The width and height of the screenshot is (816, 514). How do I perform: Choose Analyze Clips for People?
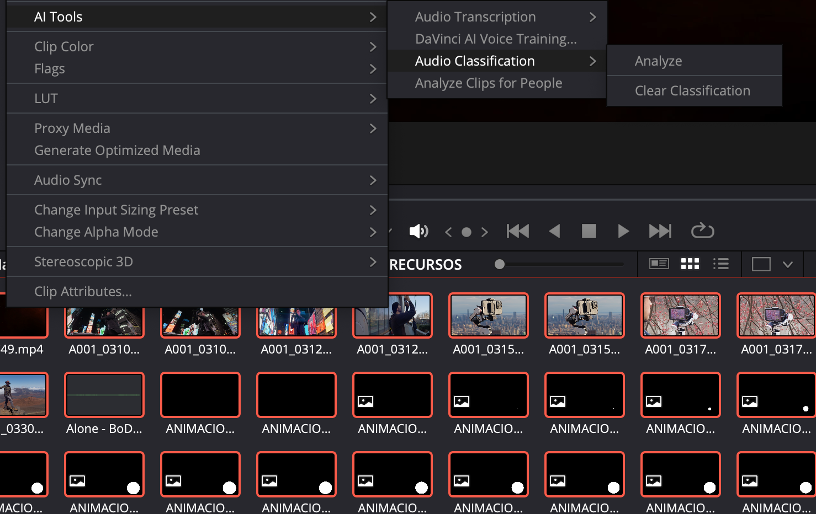tap(497, 83)
